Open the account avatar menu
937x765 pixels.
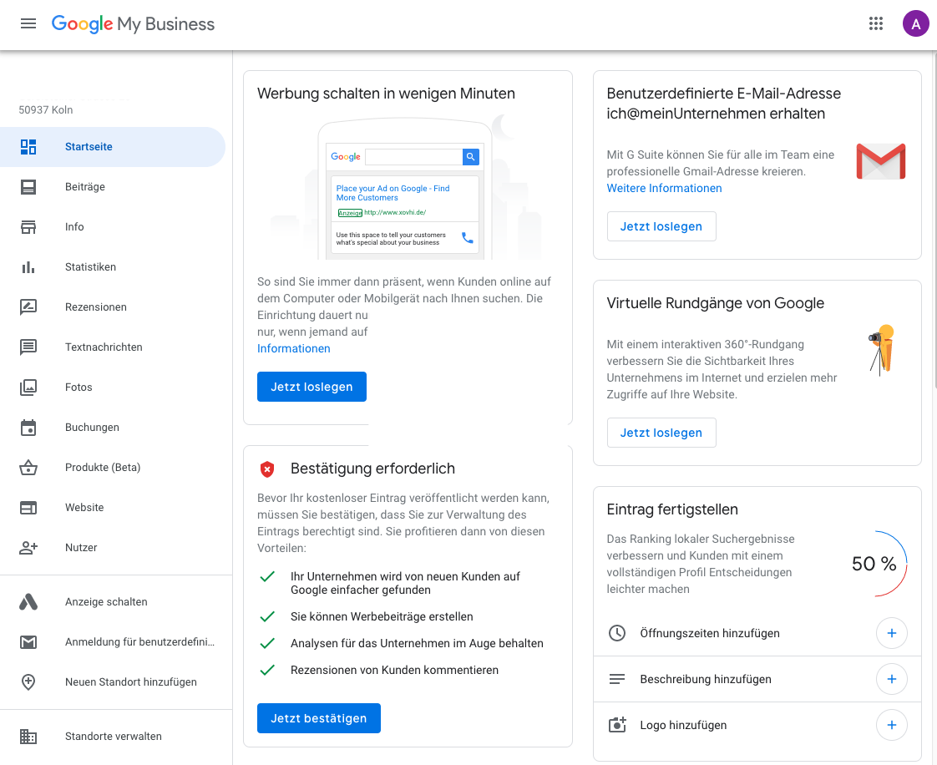point(915,24)
